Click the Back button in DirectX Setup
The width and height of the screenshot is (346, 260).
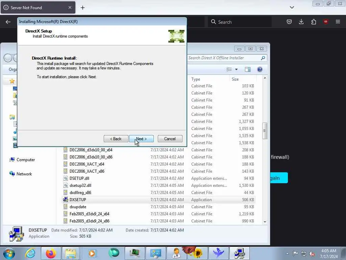(x=116, y=138)
